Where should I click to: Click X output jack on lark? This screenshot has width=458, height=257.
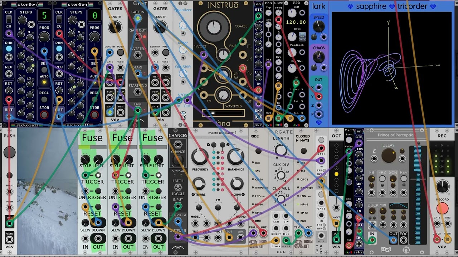[x=318, y=87]
